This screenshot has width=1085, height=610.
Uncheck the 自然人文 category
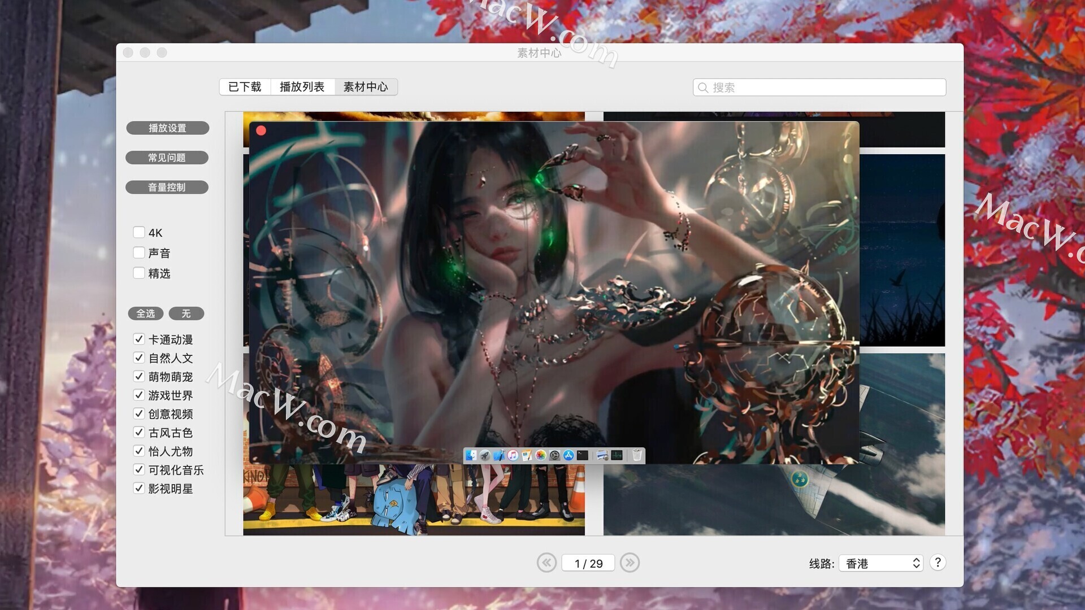[139, 358]
